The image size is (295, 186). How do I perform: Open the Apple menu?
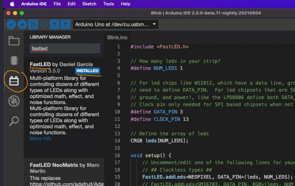[12, 4]
